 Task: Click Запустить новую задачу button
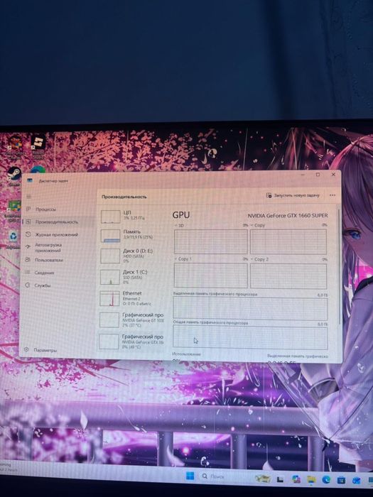pos(293,195)
